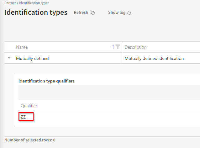This screenshot has width=200, height=148.
Task: Select the Mutually defined identification description cell
Action: point(154,58)
